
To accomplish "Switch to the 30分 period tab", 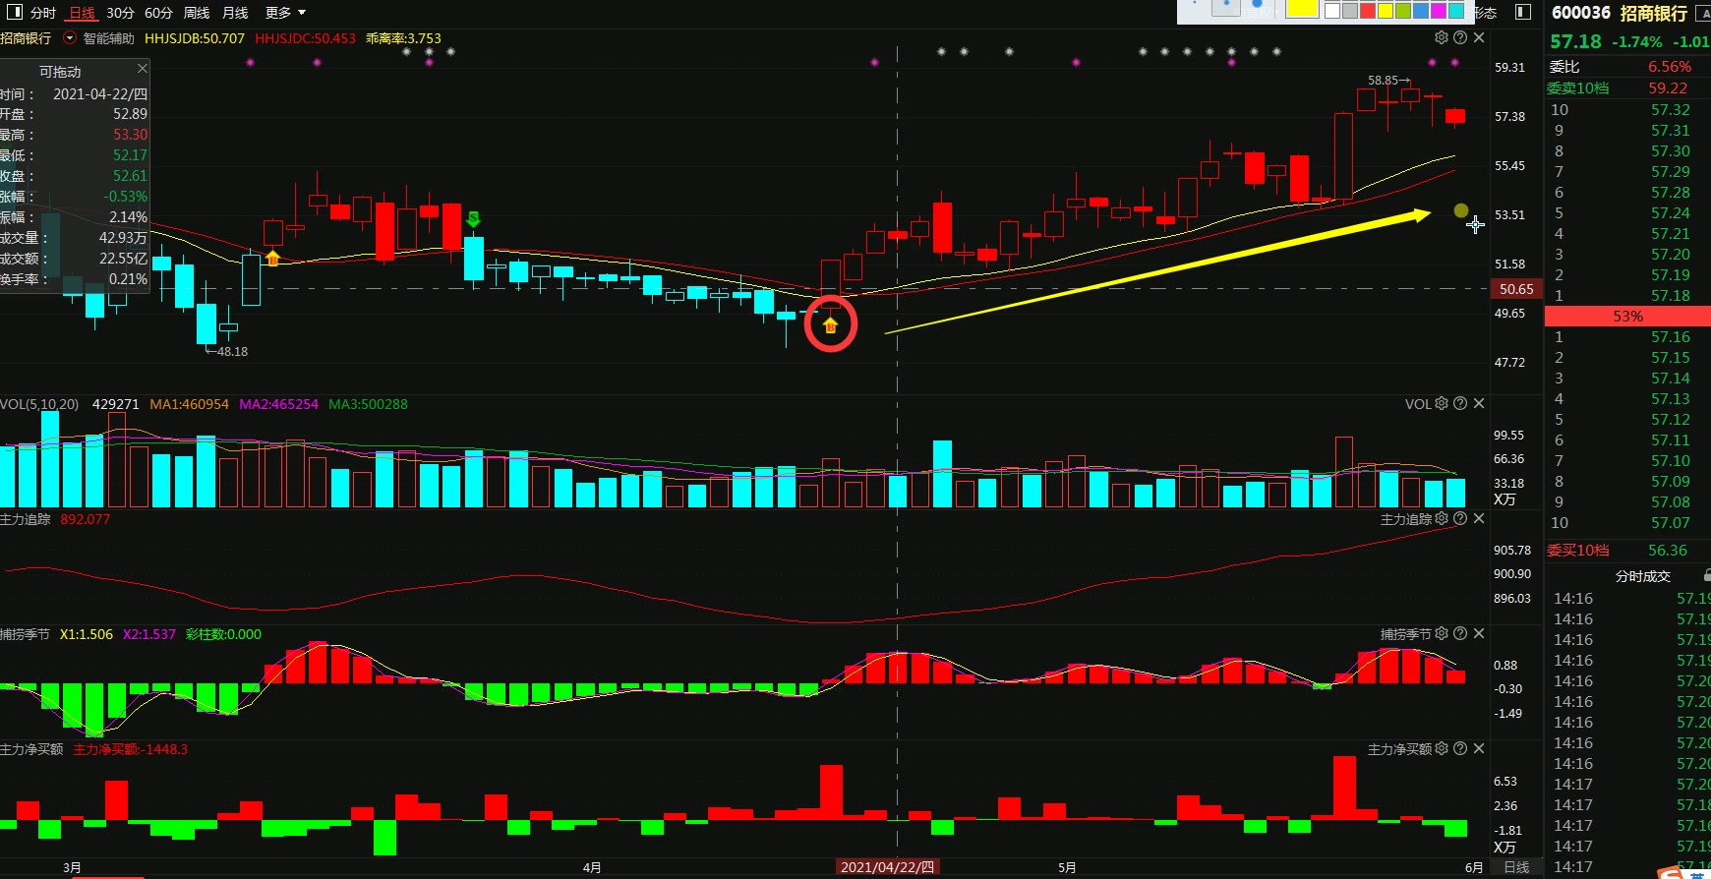I will tap(120, 13).
